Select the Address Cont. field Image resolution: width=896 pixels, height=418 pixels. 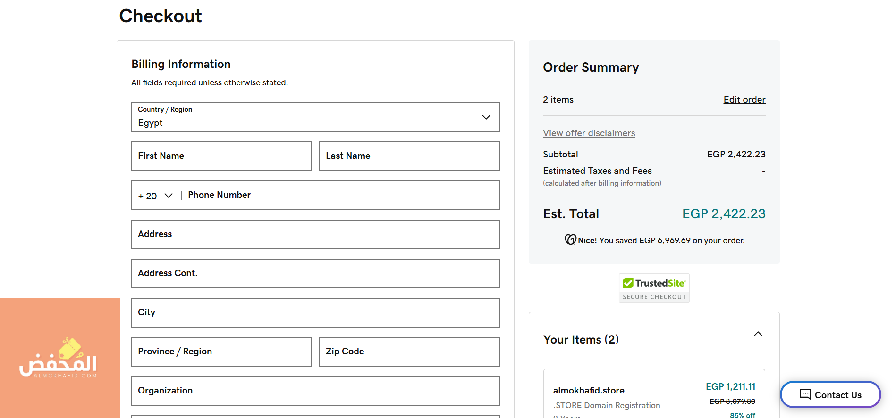[315, 274]
